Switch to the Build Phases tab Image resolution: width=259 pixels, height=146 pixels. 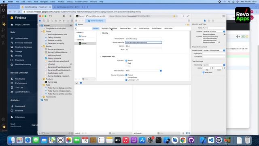click(157, 28)
